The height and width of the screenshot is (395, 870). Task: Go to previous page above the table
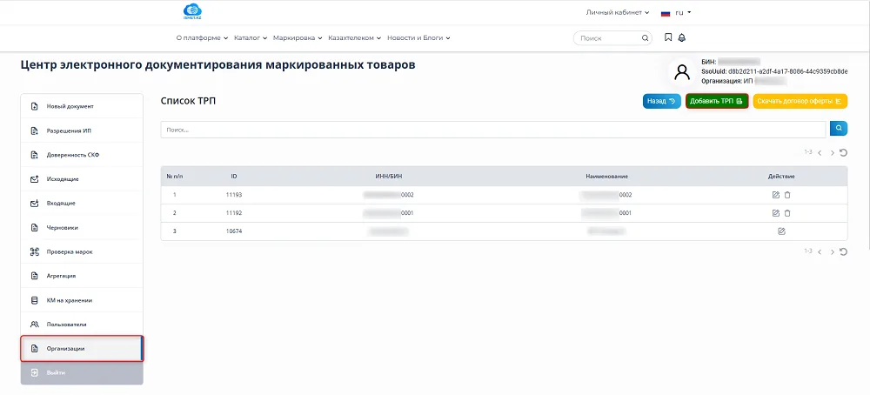coord(820,152)
